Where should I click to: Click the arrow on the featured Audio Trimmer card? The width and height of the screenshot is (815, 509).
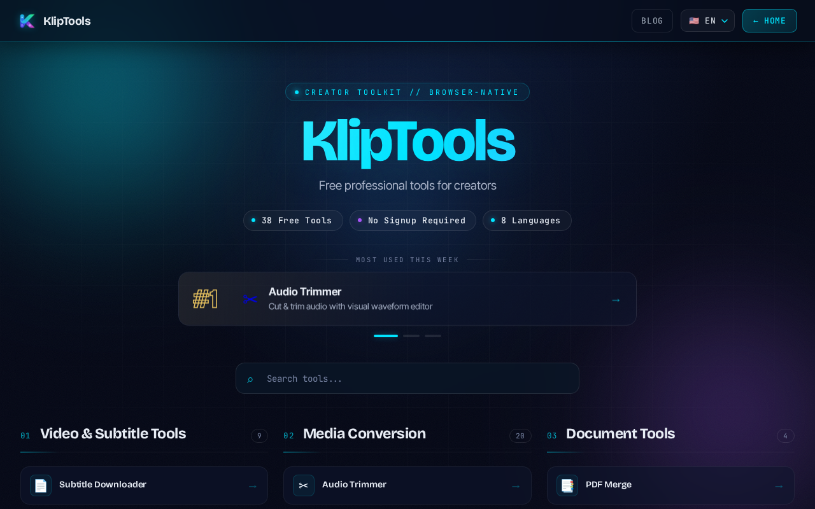[x=616, y=300]
